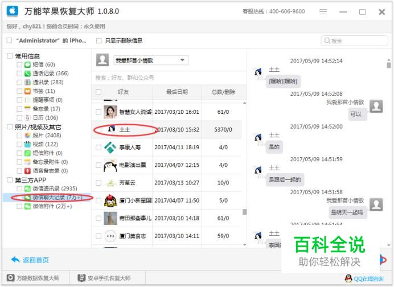Click the 搜索：好友、群和公众号 filter field
394x287 pixels.
tap(169, 78)
